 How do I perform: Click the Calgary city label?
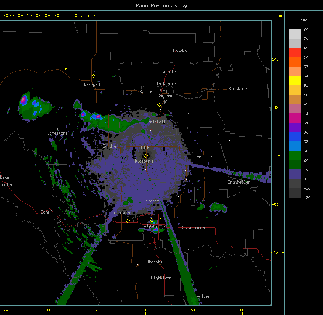pyautogui.click(x=150, y=226)
